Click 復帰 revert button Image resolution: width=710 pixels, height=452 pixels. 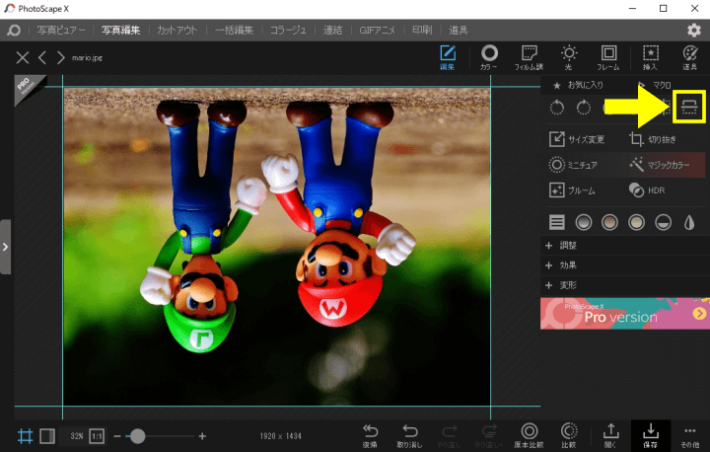coord(370,435)
